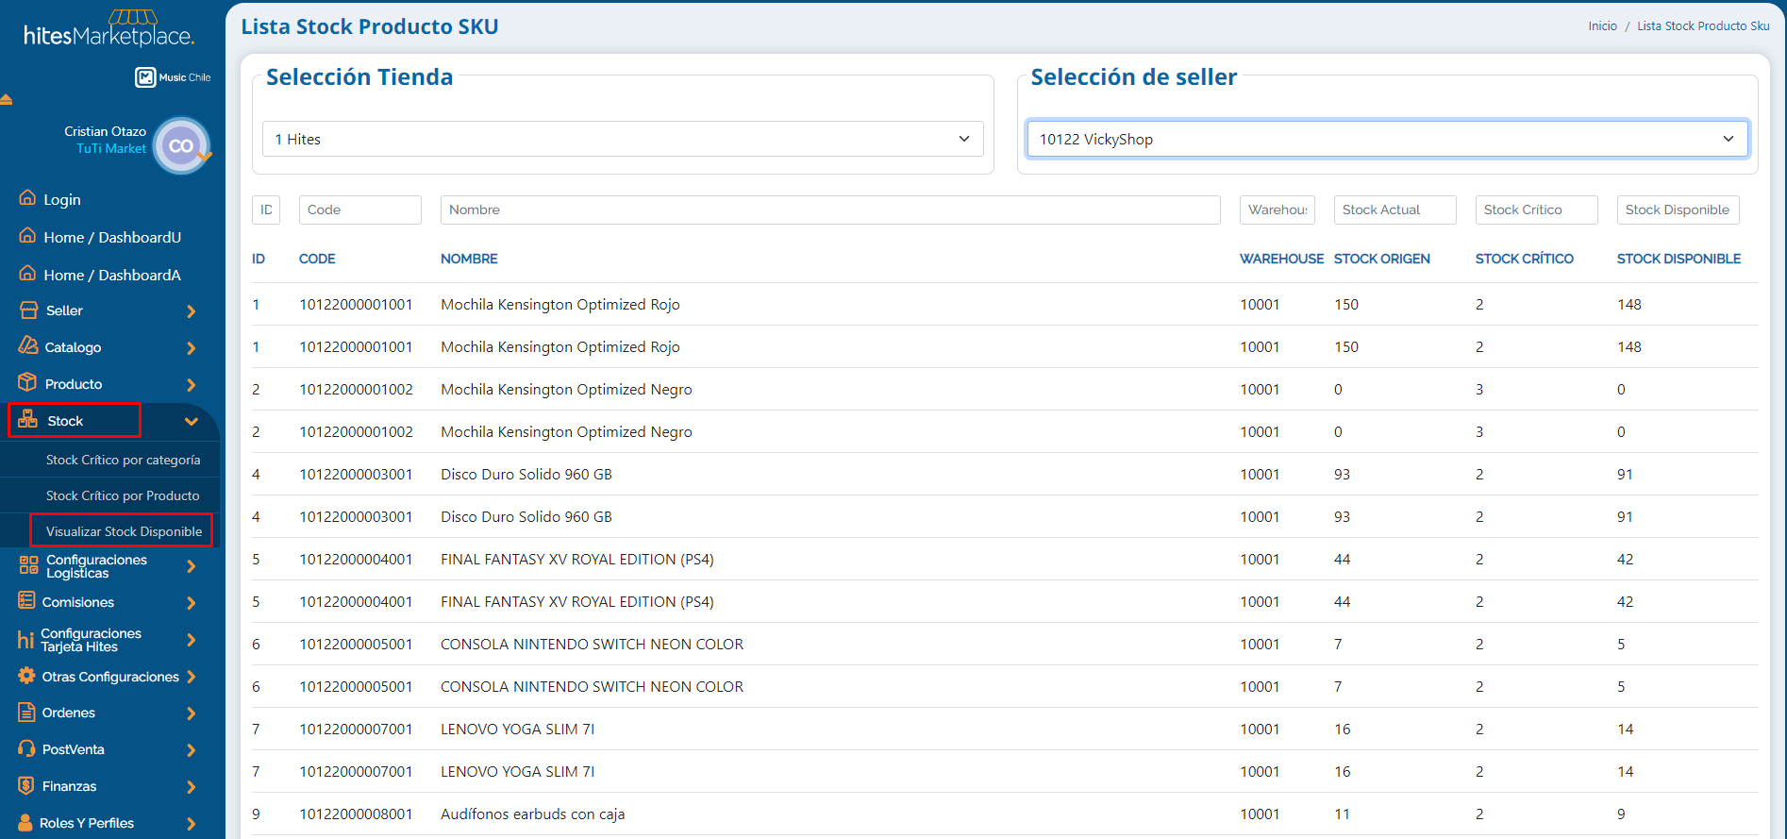Click the Stock boxes icon
The height and width of the screenshot is (839, 1787).
[x=28, y=419]
